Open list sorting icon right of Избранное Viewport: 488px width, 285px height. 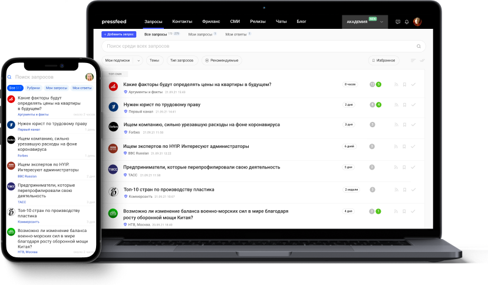coord(413,60)
